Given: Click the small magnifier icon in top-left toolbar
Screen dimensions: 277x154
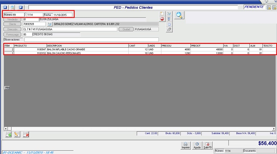Looking at the screenshot, I should (x=12, y=7).
